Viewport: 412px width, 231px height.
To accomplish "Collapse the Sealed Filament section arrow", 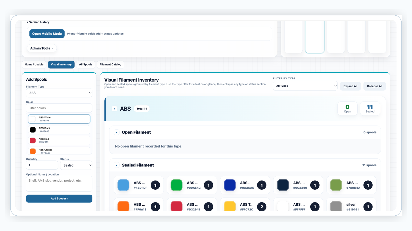I will pos(117,165).
